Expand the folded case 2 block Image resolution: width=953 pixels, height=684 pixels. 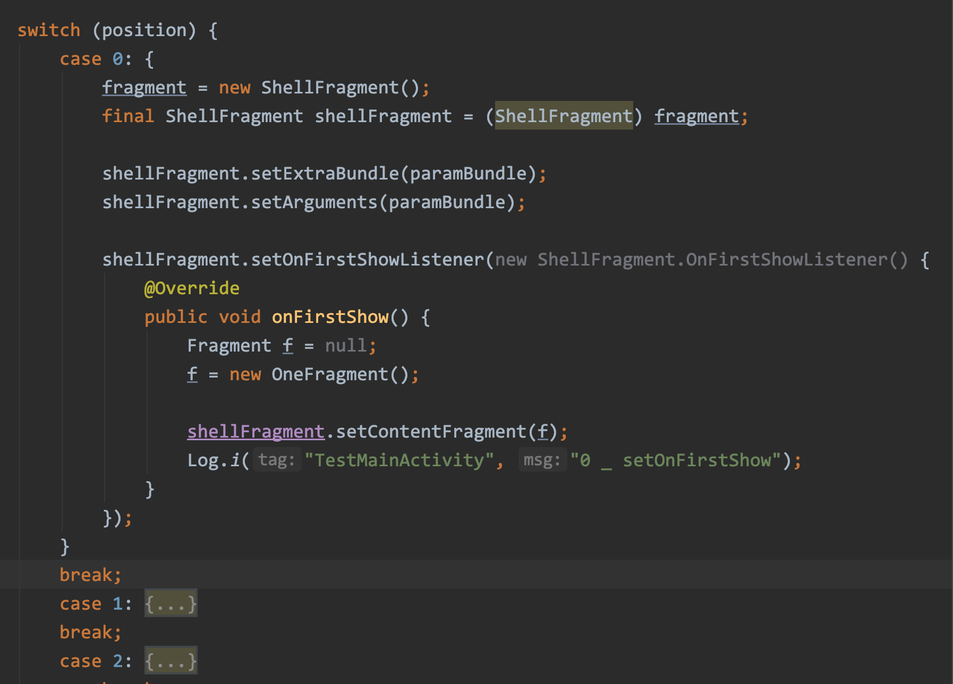pos(171,661)
